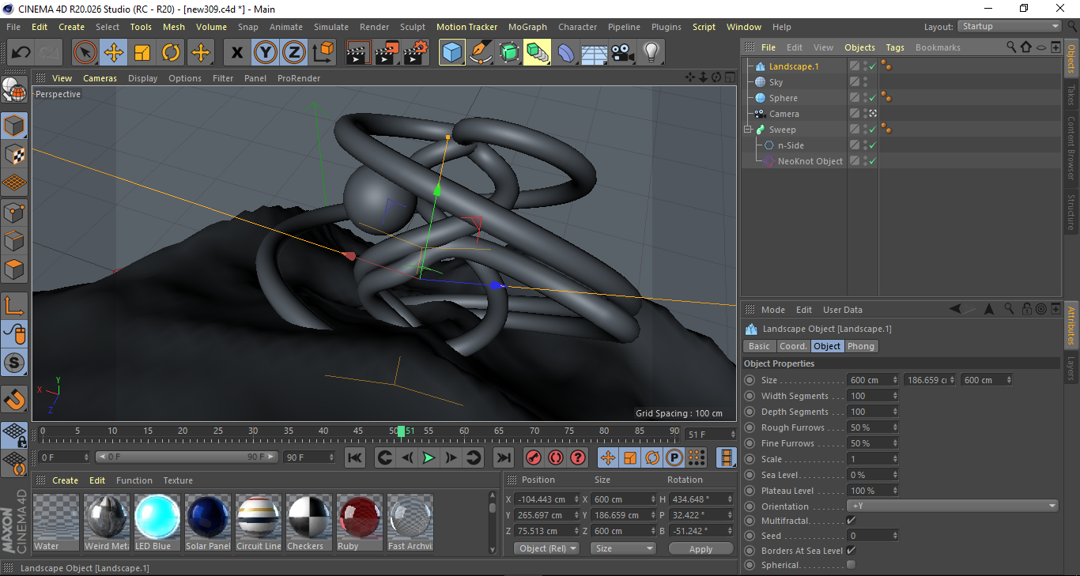Open the Orientation +Y dropdown
1080x576 pixels.
coord(953,506)
